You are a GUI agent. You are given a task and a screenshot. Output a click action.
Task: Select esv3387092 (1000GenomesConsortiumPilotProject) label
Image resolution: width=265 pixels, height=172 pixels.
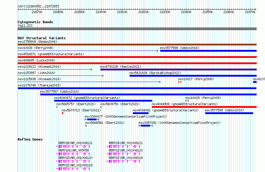pos(180,123)
